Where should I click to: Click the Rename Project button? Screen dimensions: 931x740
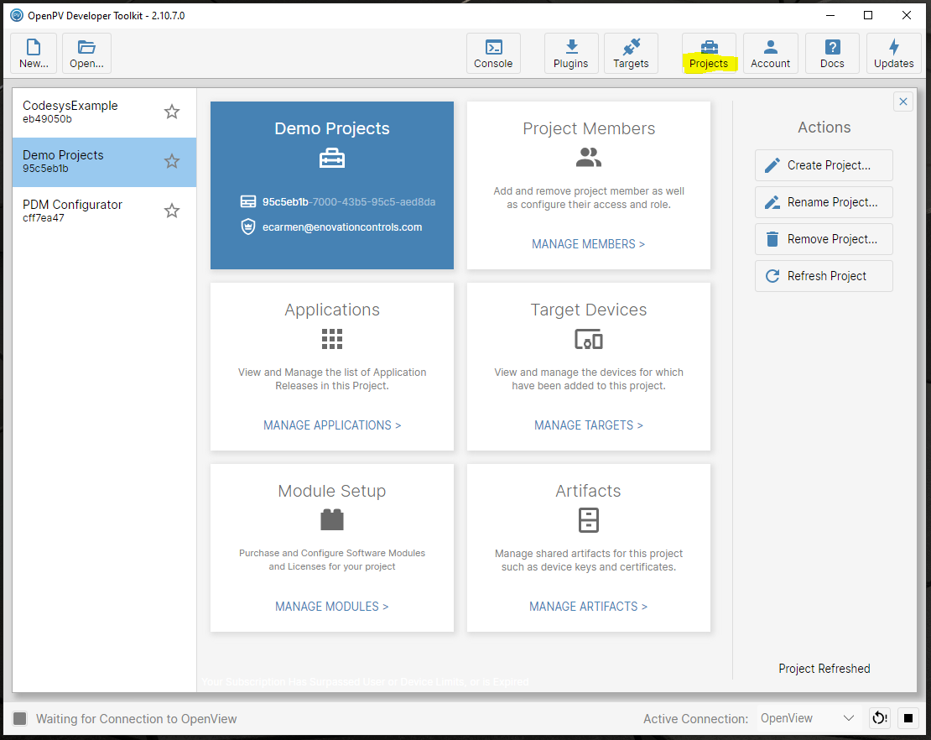[x=824, y=202]
